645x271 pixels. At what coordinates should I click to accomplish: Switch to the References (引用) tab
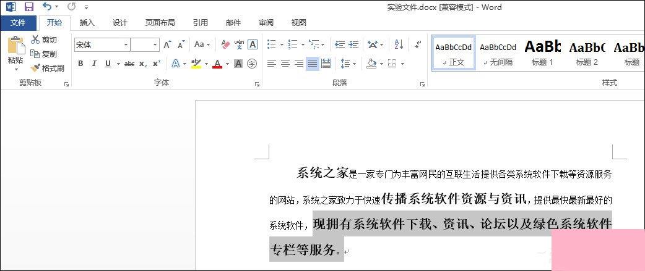tap(201, 23)
